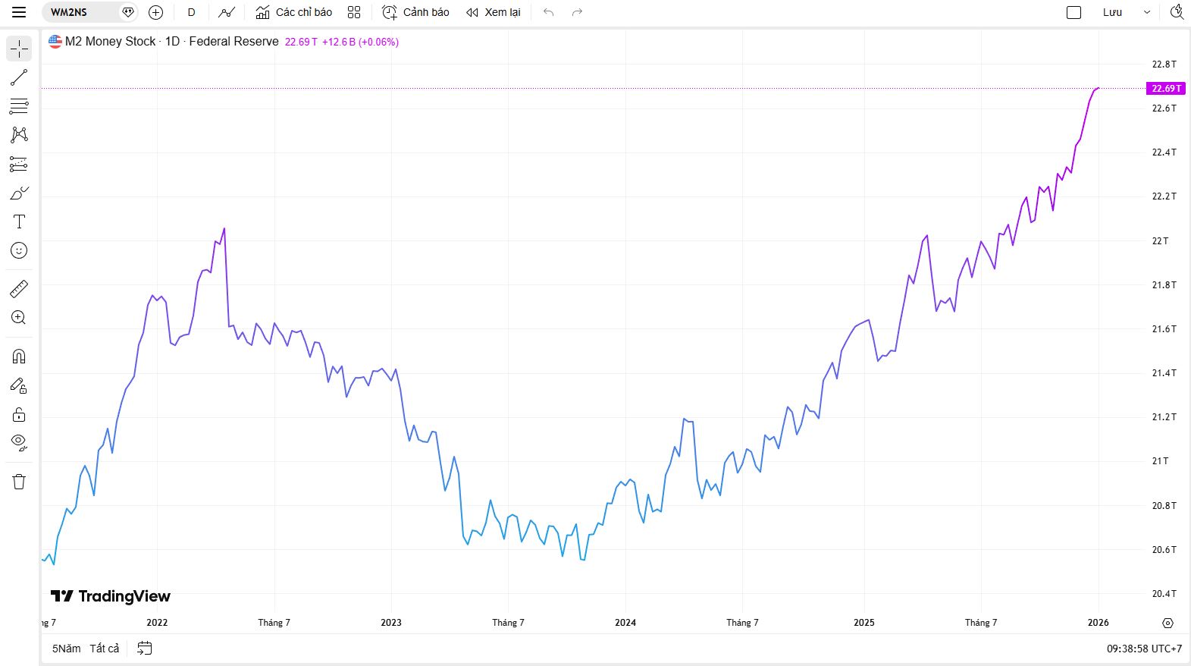Image resolution: width=1191 pixels, height=666 pixels.
Task: Click the Cảnh báo alert button
Action: pyautogui.click(x=415, y=12)
